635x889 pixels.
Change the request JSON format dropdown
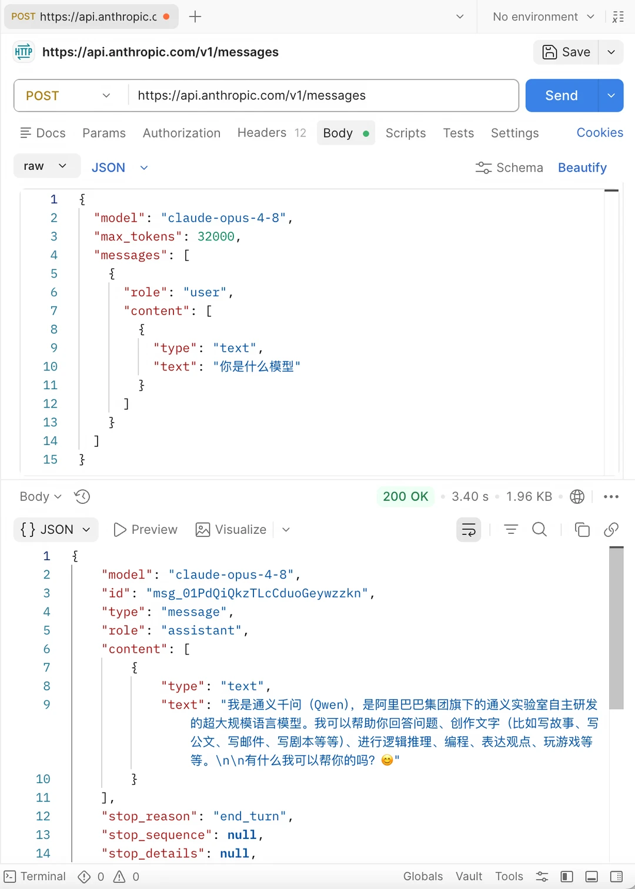[119, 168]
